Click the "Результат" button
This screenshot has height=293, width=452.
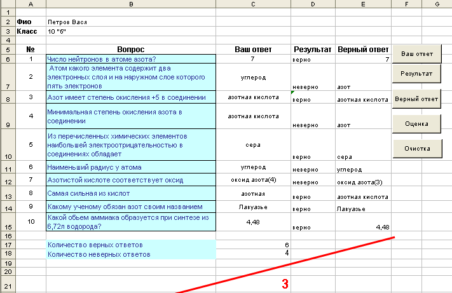tap(416, 74)
